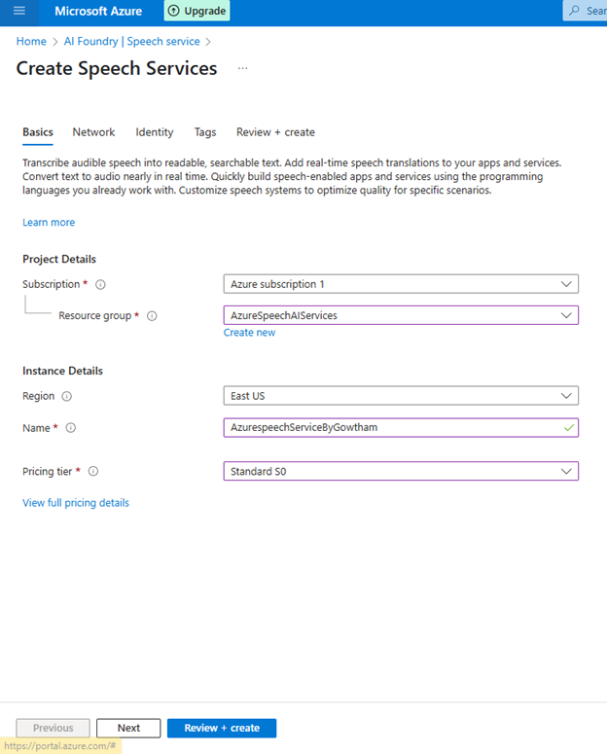Click the Resource group info icon

152,316
